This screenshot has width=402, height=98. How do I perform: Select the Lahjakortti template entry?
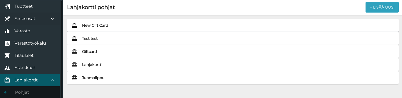tap(233, 65)
